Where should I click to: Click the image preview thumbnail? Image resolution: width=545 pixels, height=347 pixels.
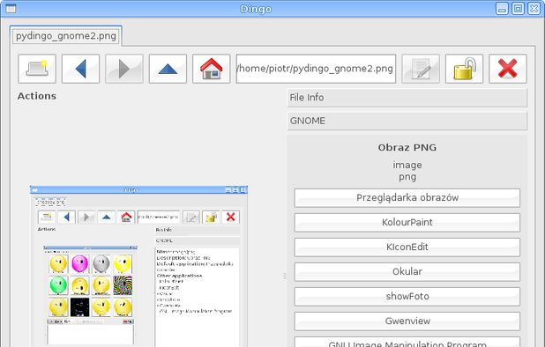coord(138,266)
